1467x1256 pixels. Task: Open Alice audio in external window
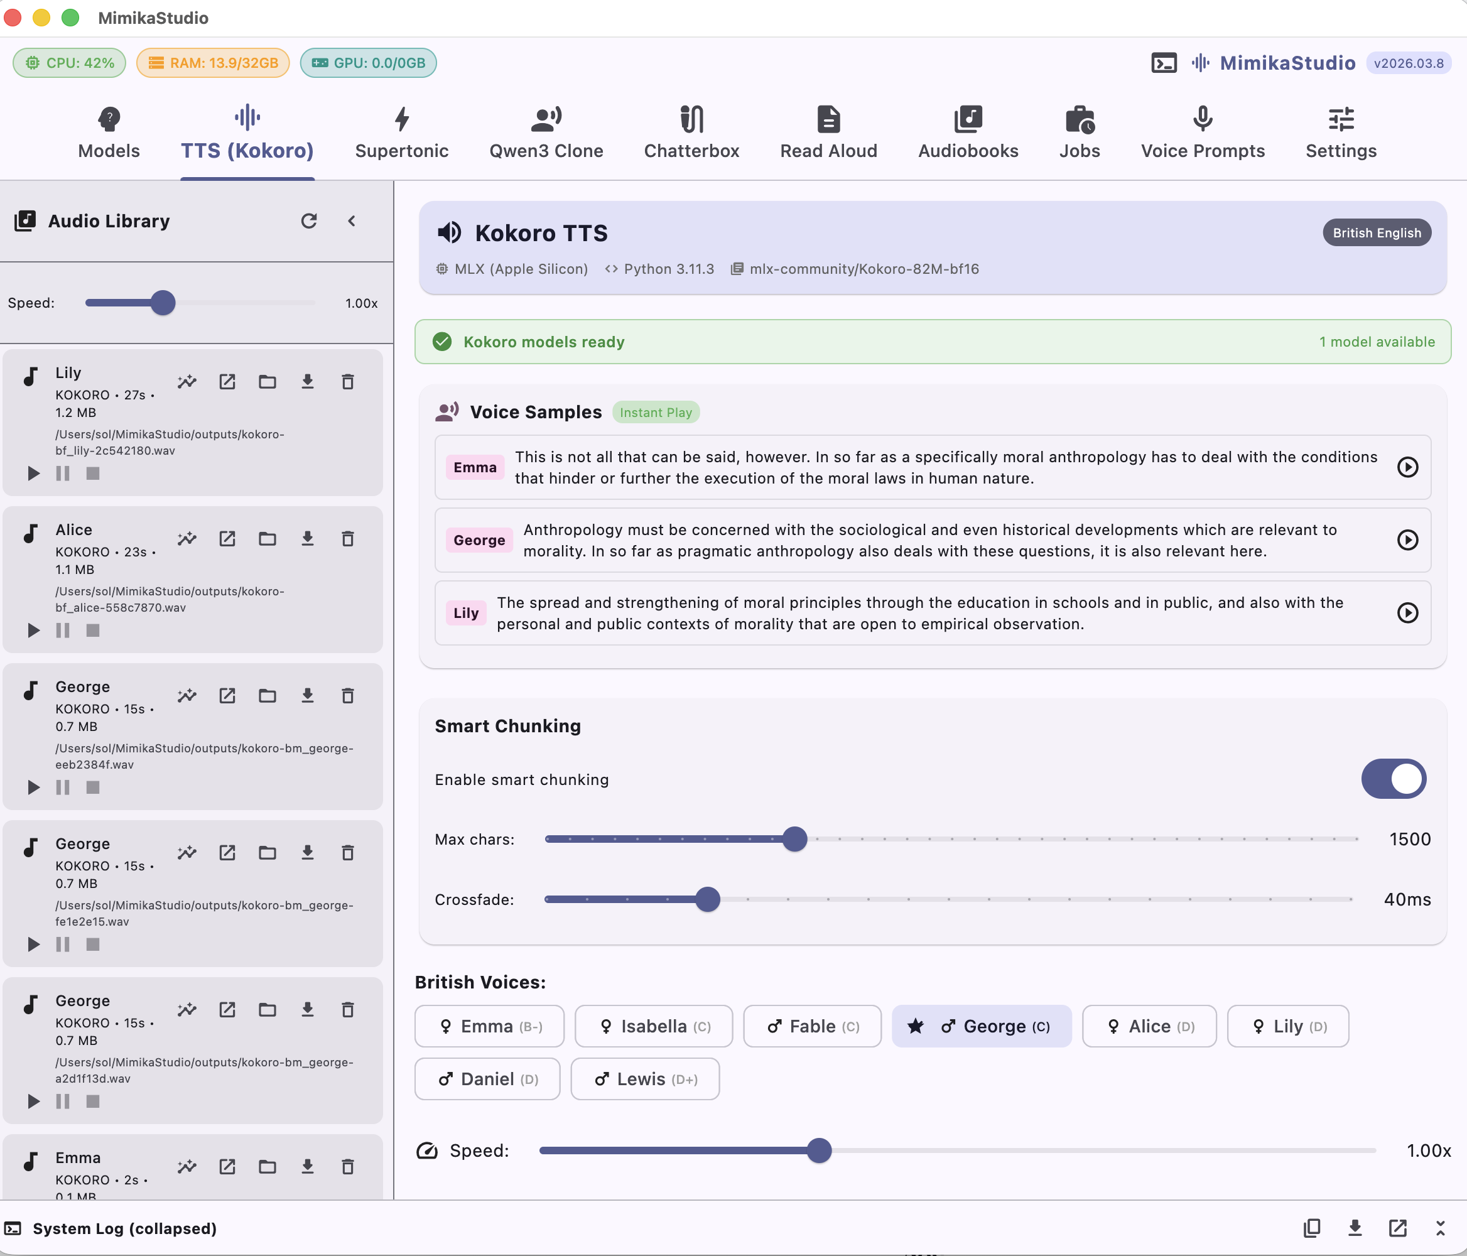[x=227, y=539]
